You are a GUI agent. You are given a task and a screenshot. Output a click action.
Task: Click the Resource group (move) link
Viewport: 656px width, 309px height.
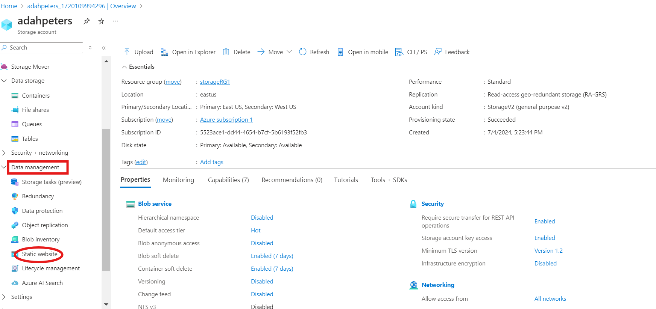point(173,82)
